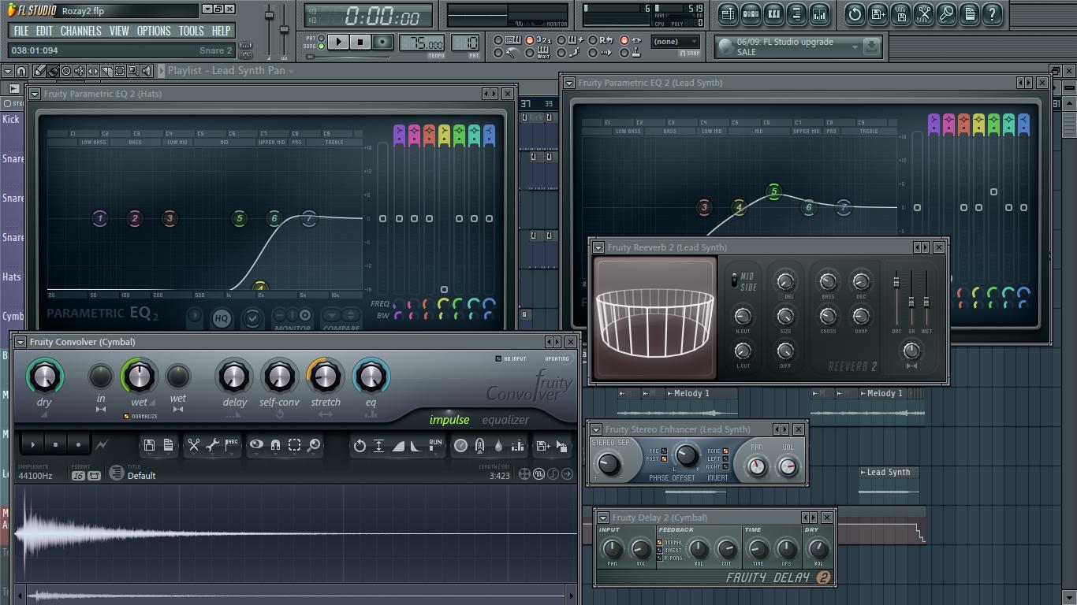Open the project info page icon
Screen dimensions: 1077x605
[x=969, y=13]
